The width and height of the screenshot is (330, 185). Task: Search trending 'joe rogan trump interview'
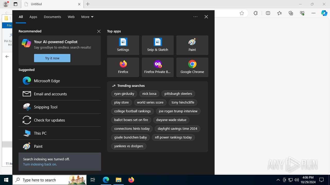click(x=178, y=111)
